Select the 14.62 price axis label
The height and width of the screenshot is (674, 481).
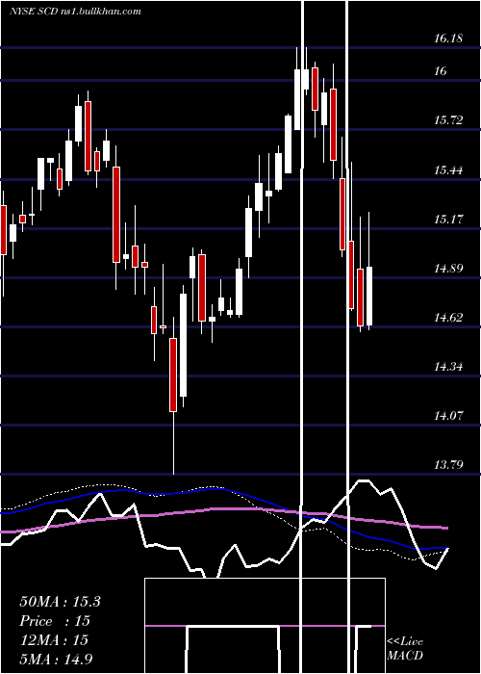448,318
